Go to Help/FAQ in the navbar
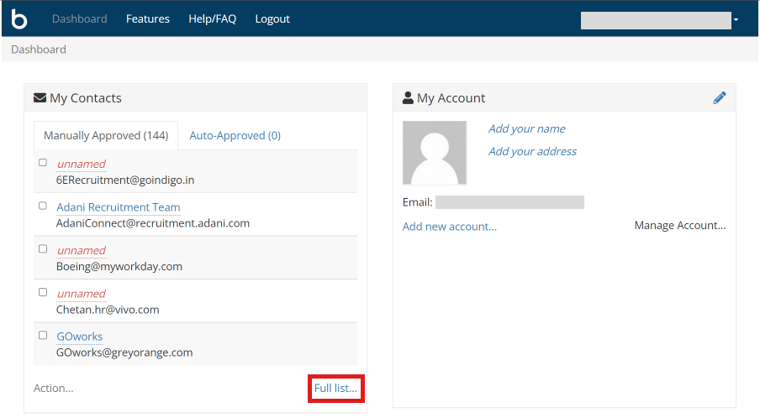The image size is (760, 418). [212, 18]
